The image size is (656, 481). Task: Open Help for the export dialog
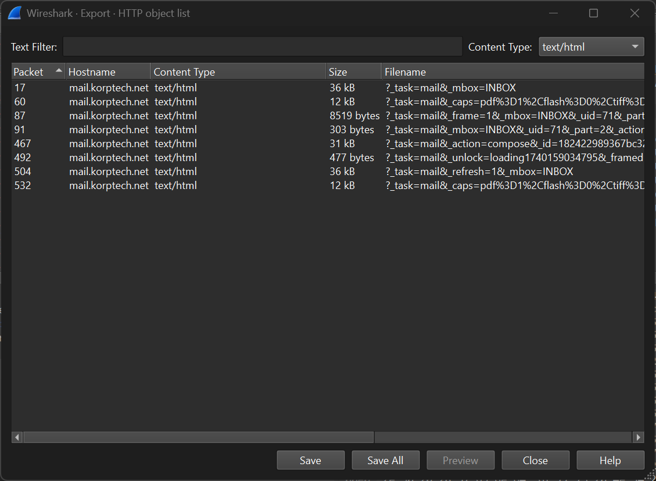pos(610,461)
